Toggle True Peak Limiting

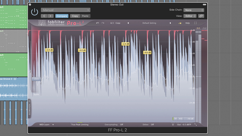80,125
